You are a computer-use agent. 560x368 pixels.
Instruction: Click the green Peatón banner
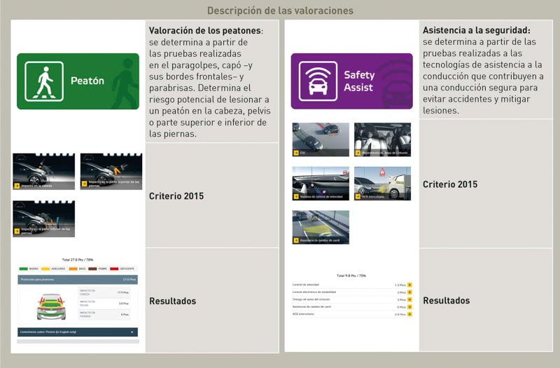tap(78, 81)
